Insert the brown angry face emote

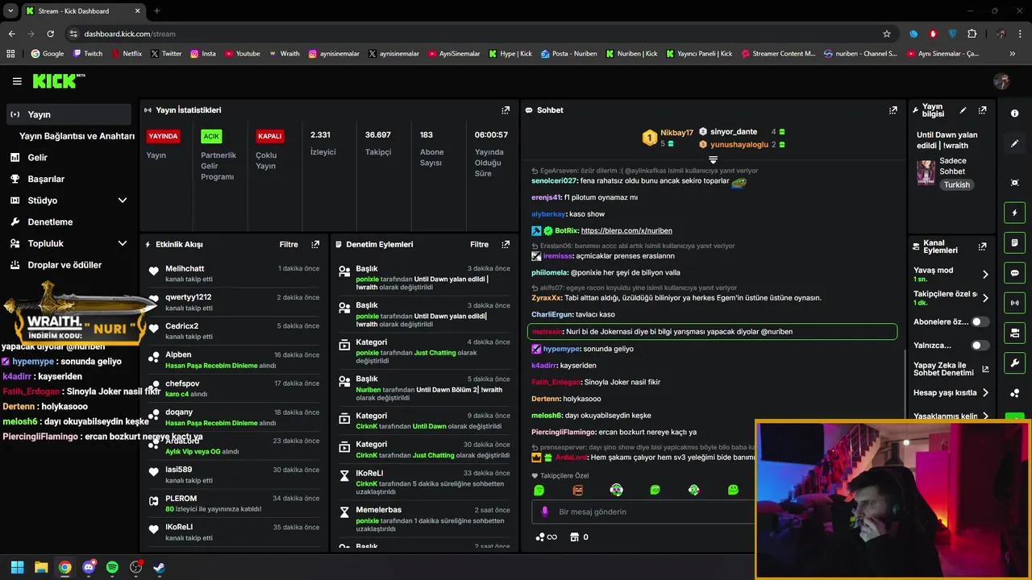pyautogui.click(x=577, y=490)
